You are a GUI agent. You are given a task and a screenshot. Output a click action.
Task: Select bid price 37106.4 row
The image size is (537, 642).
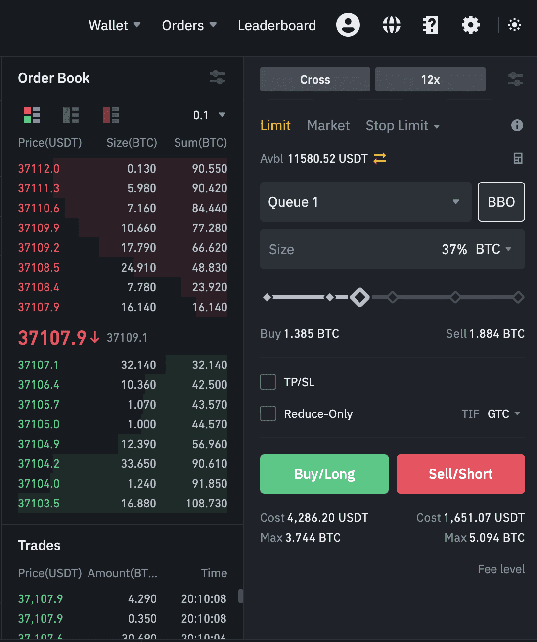tap(123, 385)
